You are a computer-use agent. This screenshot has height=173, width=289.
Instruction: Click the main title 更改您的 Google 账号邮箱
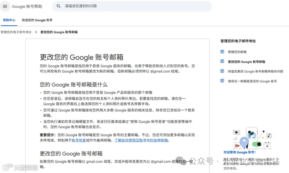(82, 57)
